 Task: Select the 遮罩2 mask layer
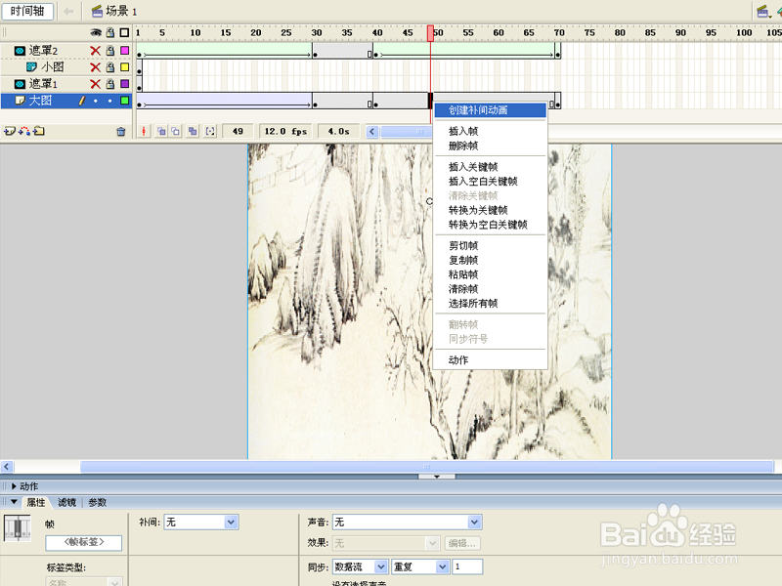(x=43, y=51)
